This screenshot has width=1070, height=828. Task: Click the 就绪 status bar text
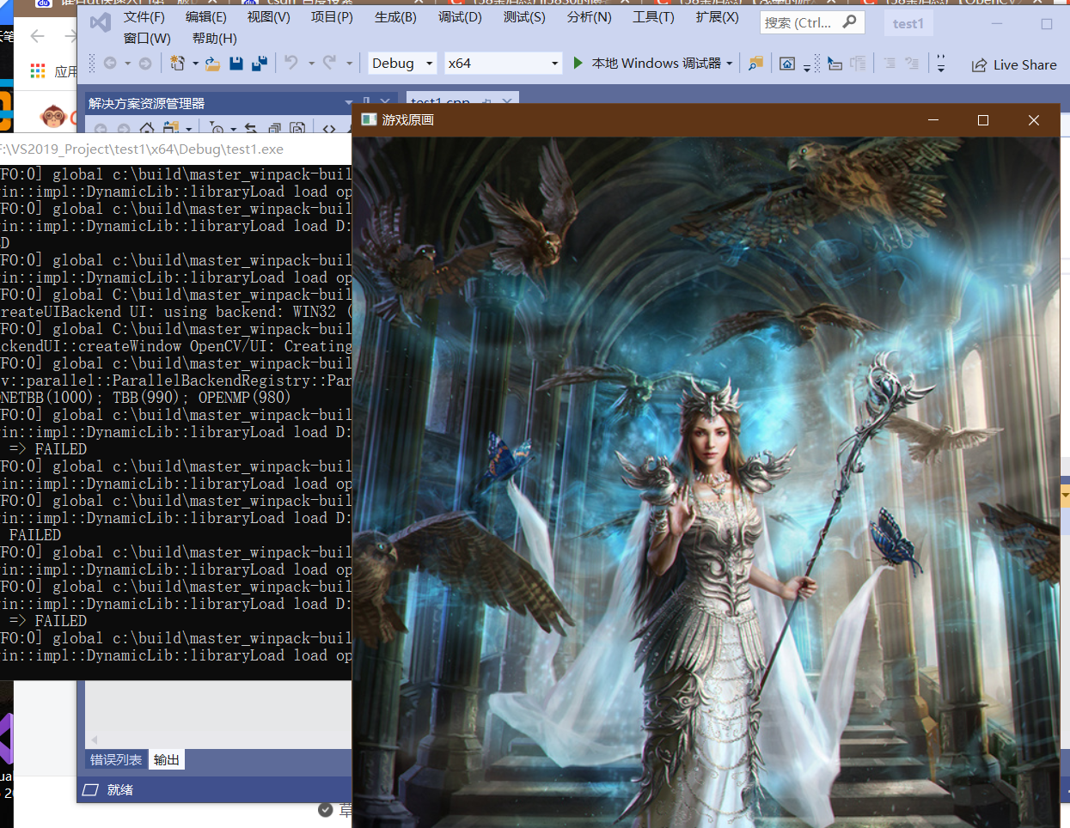(x=120, y=789)
